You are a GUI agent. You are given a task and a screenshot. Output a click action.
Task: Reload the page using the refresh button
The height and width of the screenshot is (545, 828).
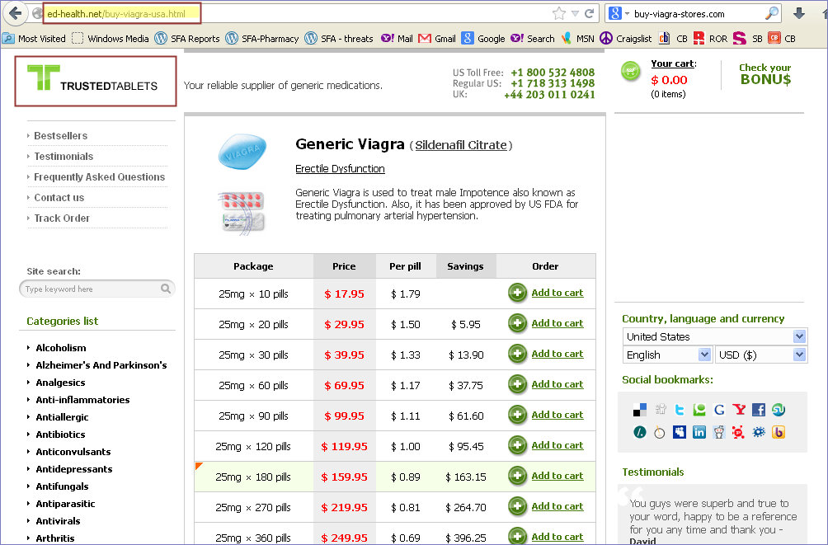click(x=589, y=14)
